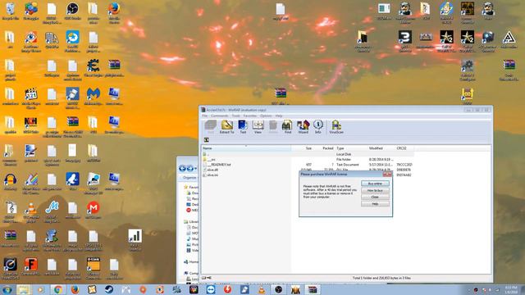This screenshot has width=525, height=295.
Task: Open Malwarebytes desktop shortcut
Action: click(x=93, y=97)
